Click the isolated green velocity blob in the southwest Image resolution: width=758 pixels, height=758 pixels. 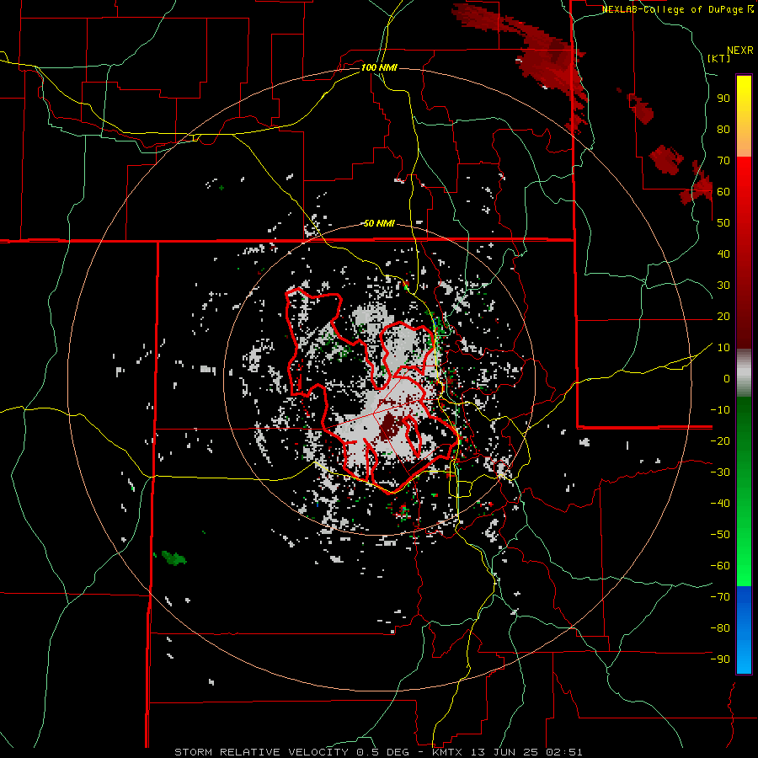[x=173, y=558]
